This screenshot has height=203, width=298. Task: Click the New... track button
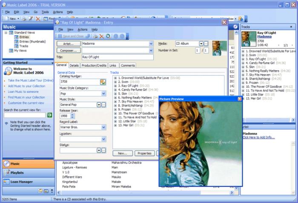[x=123, y=153]
